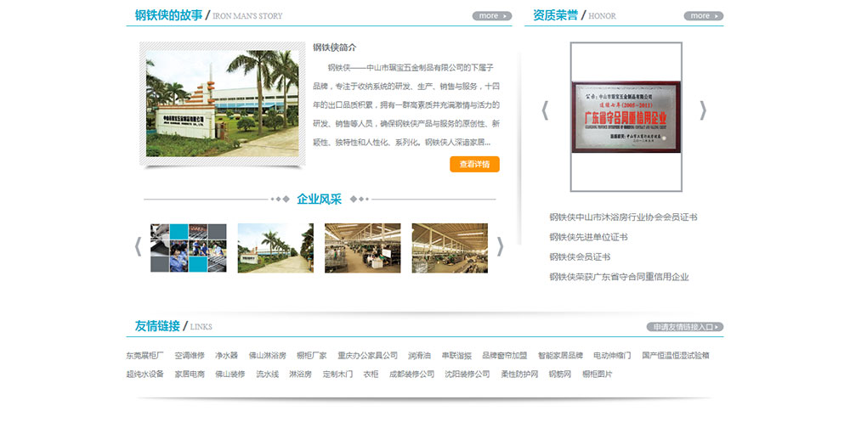Click the left arrow of the honor certificate carousel
Viewport: 850px width, 428px height.
click(546, 110)
